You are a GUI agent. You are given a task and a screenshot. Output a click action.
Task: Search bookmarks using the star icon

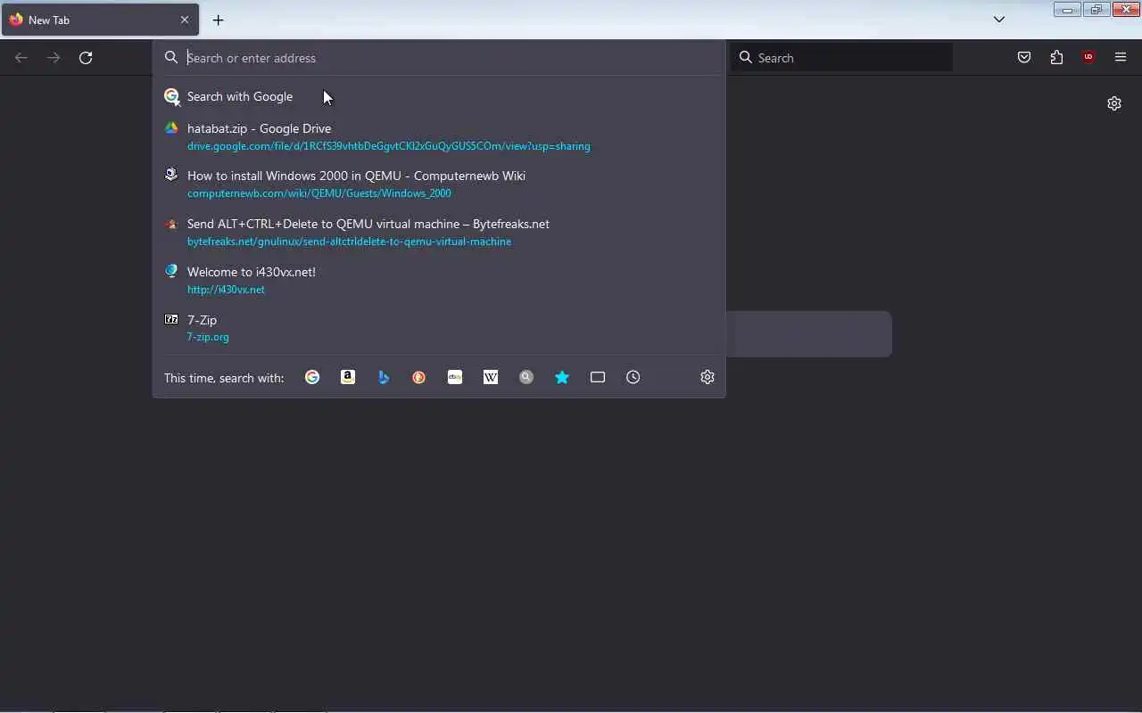point(562,377)
